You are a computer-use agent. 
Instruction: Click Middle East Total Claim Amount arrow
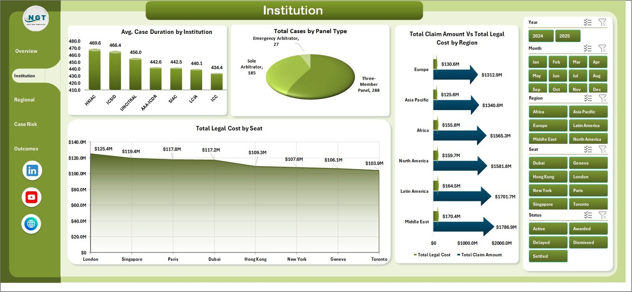click(x=463, y=227)
